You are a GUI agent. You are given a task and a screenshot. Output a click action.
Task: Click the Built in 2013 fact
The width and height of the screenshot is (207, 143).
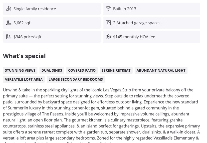(125, 9)
